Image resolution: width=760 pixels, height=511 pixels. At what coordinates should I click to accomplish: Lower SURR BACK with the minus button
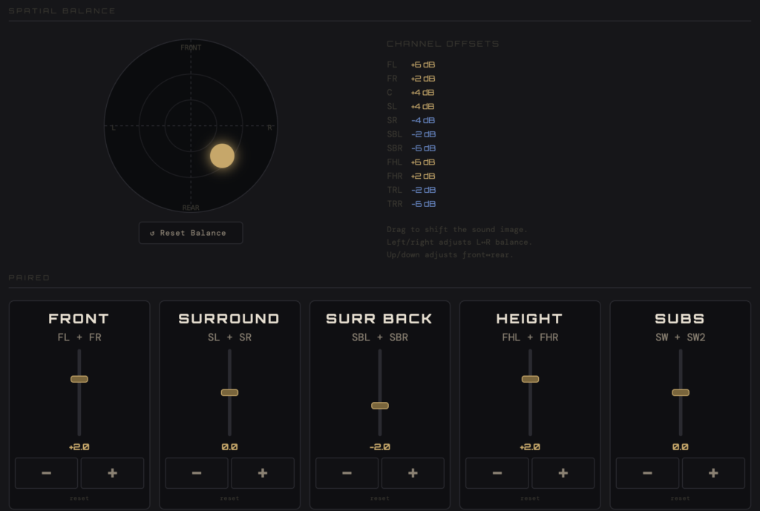(347, 473)
